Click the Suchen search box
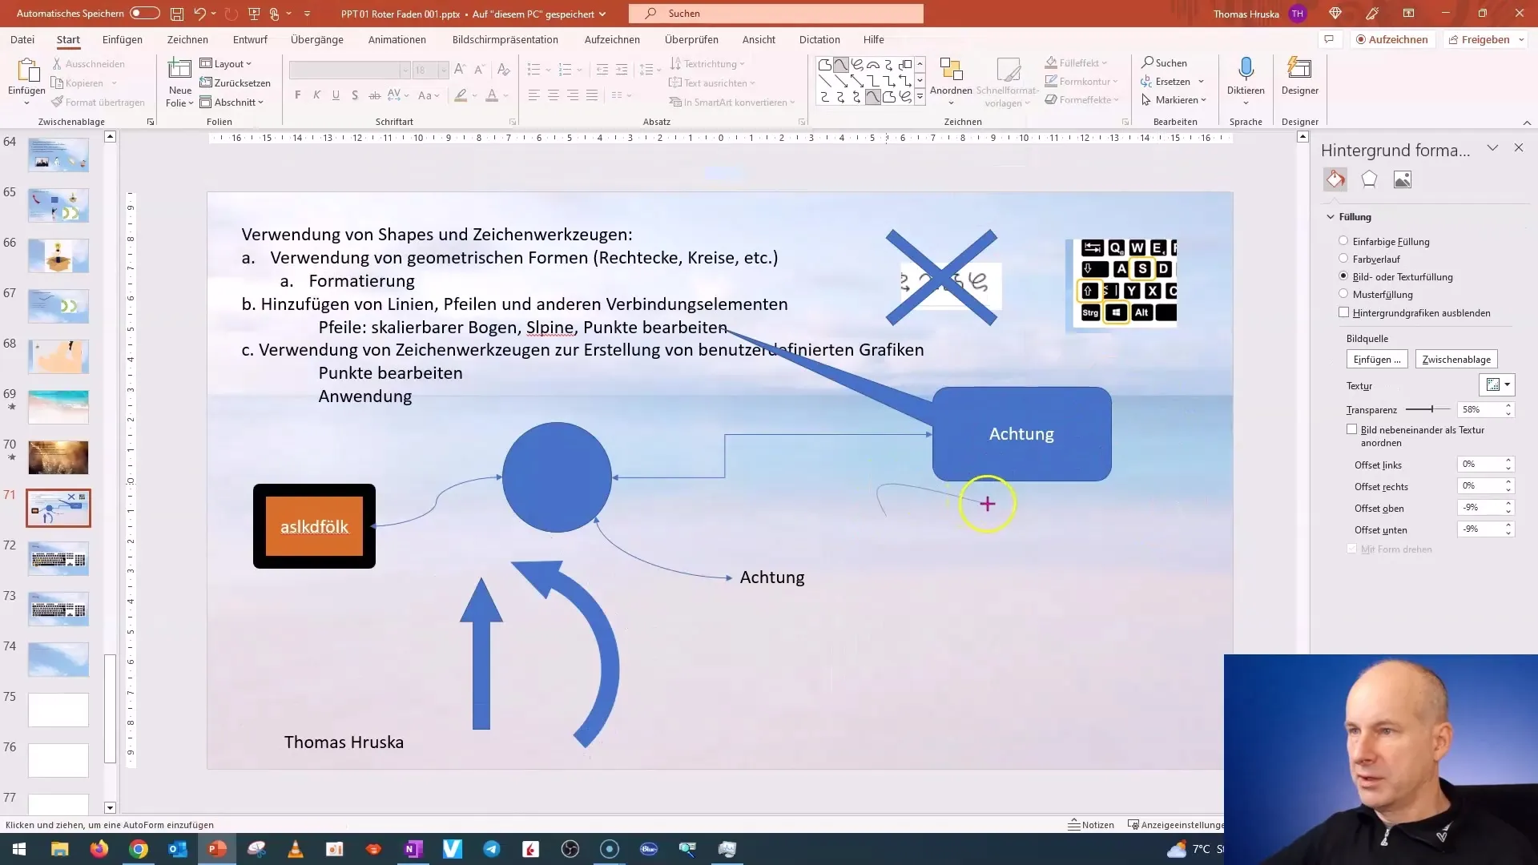This screenshot has width=1538, height=865. click(x=776, y=14)
